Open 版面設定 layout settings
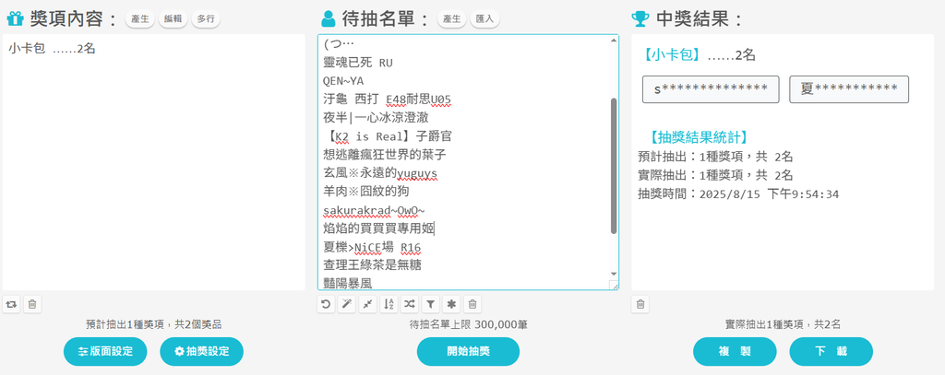945x375 pixels. (105, 351)
